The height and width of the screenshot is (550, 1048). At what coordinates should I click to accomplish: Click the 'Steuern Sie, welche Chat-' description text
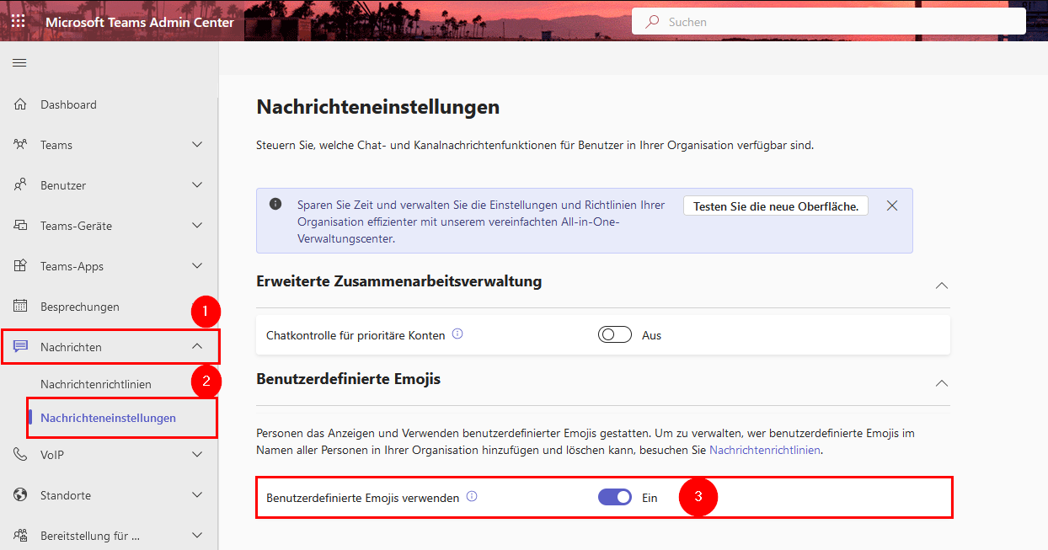click(x=535, y=145)
